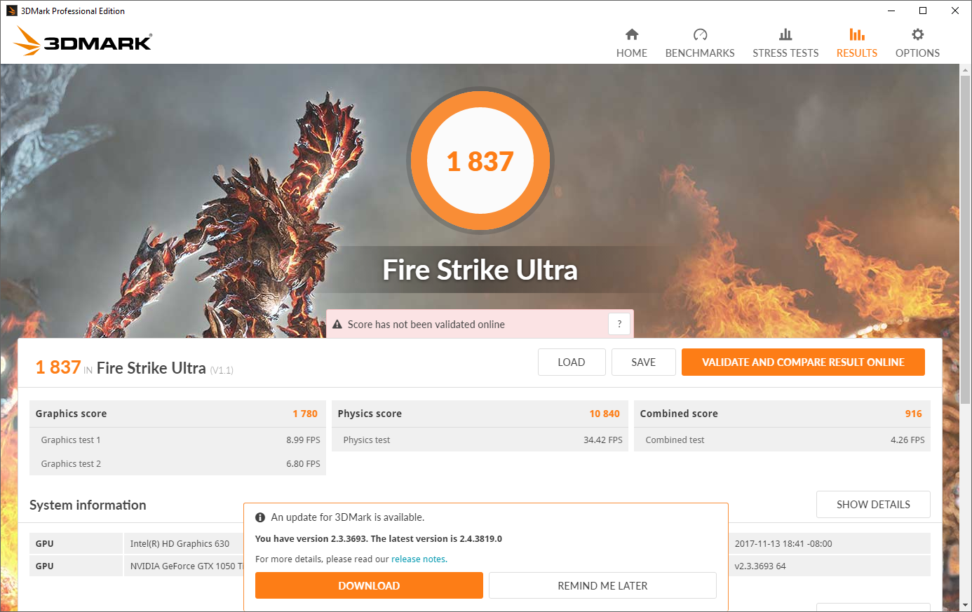This screenshot has height=612, width=972.
Task: Click the Graphics test 1 row
Action: 178,440
